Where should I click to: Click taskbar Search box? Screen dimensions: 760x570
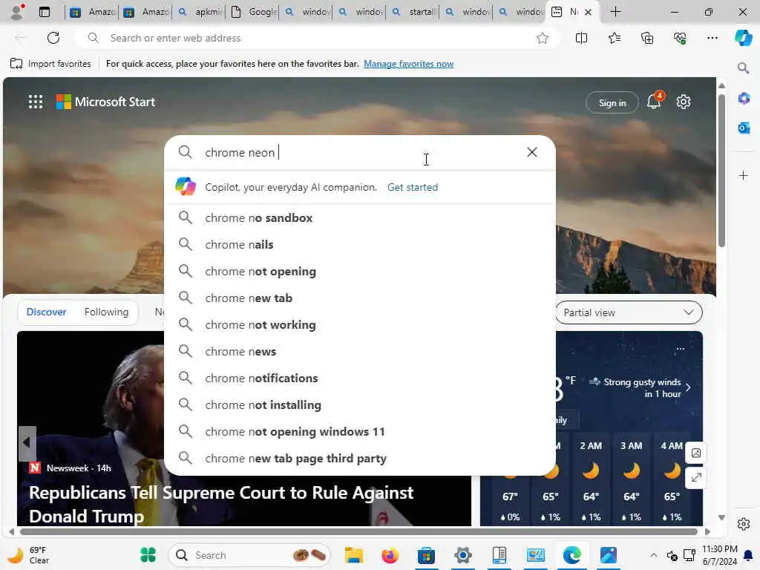(x=249, y=555)
